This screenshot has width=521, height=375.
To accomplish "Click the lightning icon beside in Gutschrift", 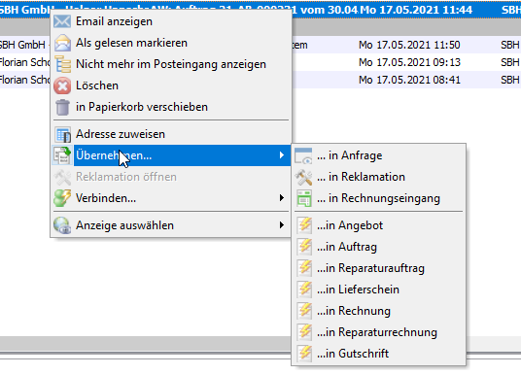I will coord(304,354).
